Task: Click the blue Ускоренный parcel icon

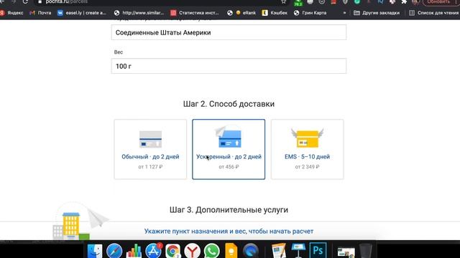Action: click(229, 137)
